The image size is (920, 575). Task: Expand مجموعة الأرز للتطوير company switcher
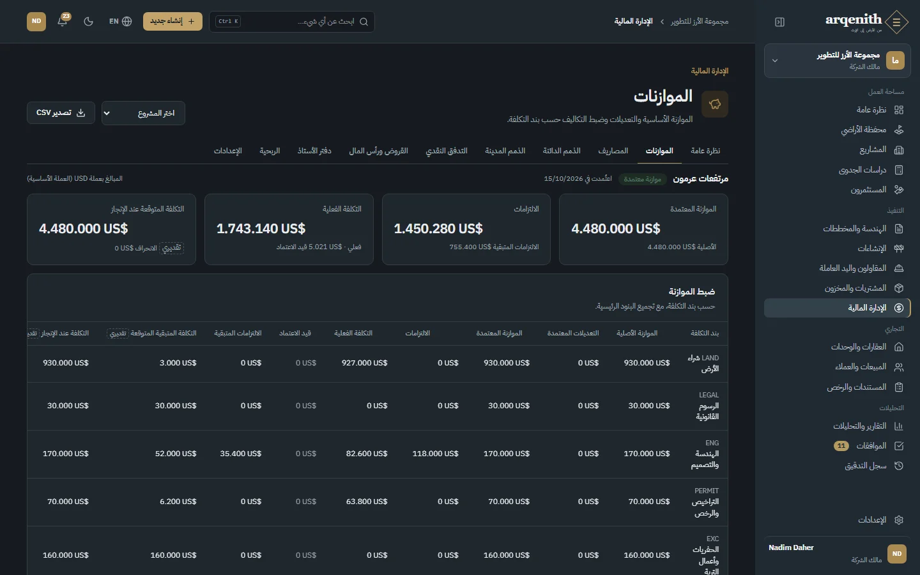tap(837, 61)
